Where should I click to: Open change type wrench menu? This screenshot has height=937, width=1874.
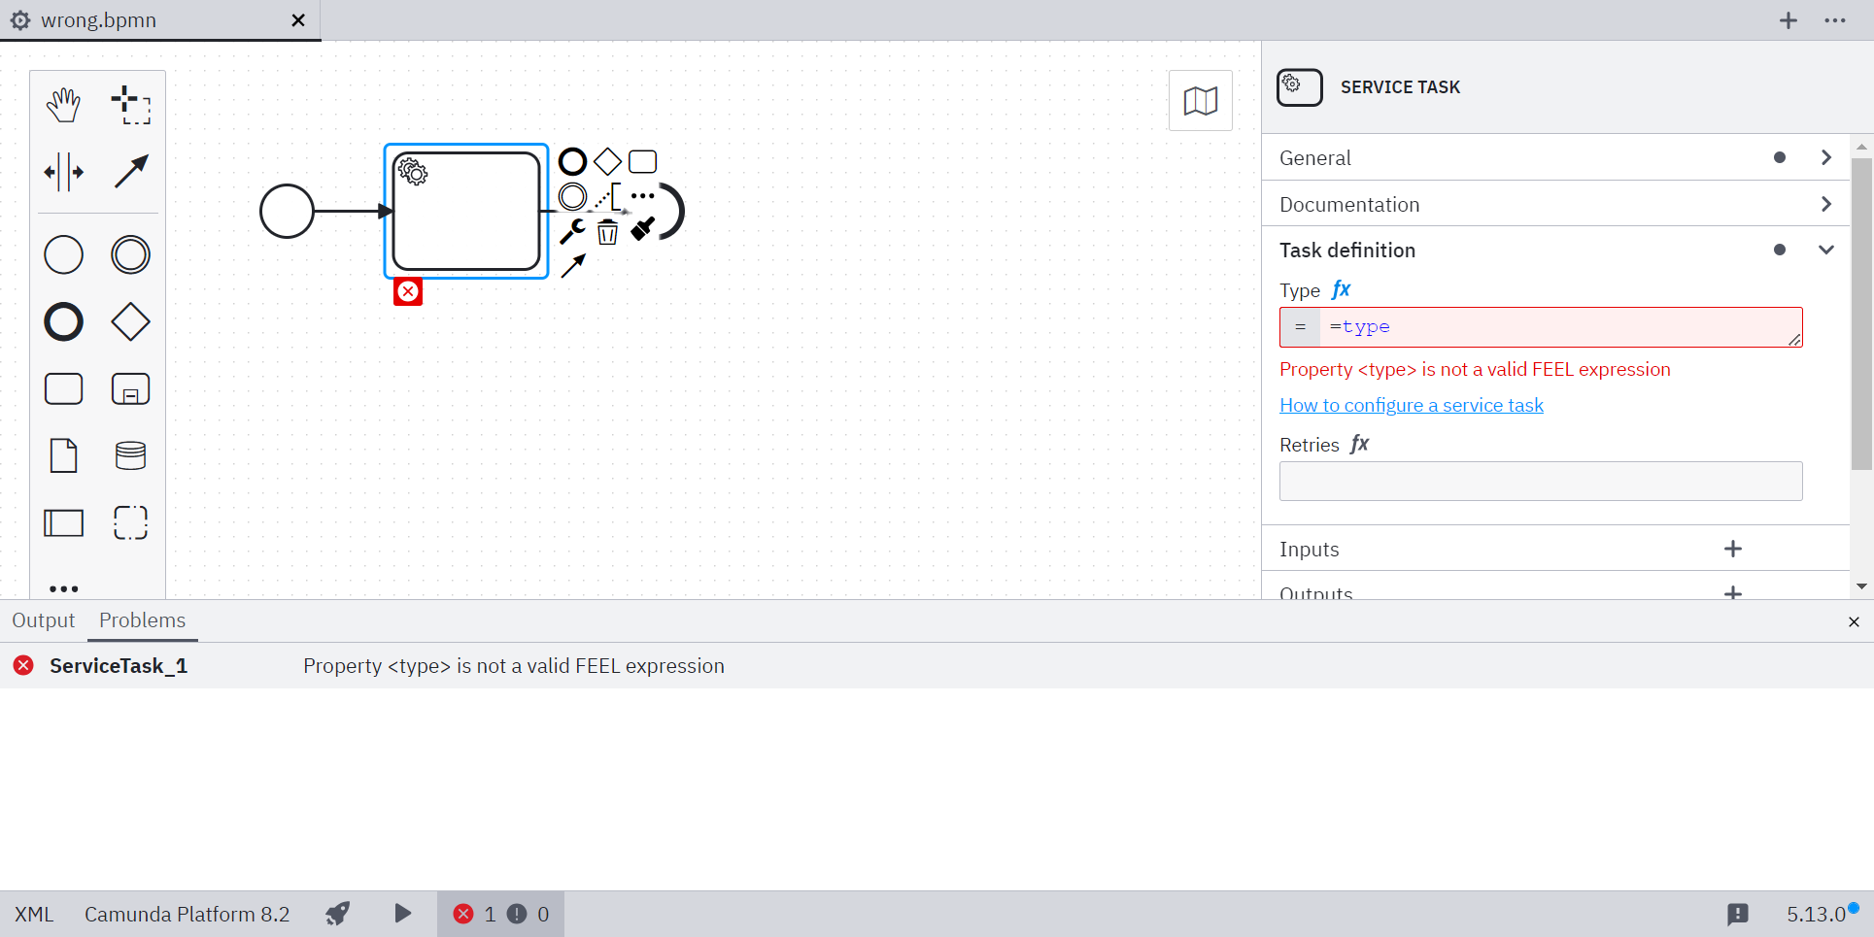[573, 231]
